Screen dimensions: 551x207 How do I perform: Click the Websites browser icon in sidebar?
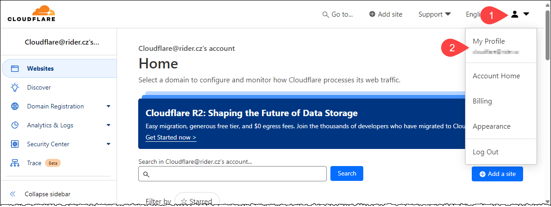pyautogui.click(x=15, y=69)
